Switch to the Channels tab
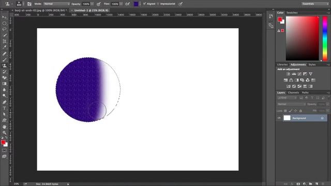The height and width of the screenshot is (186, 331). tap(293, 92)
